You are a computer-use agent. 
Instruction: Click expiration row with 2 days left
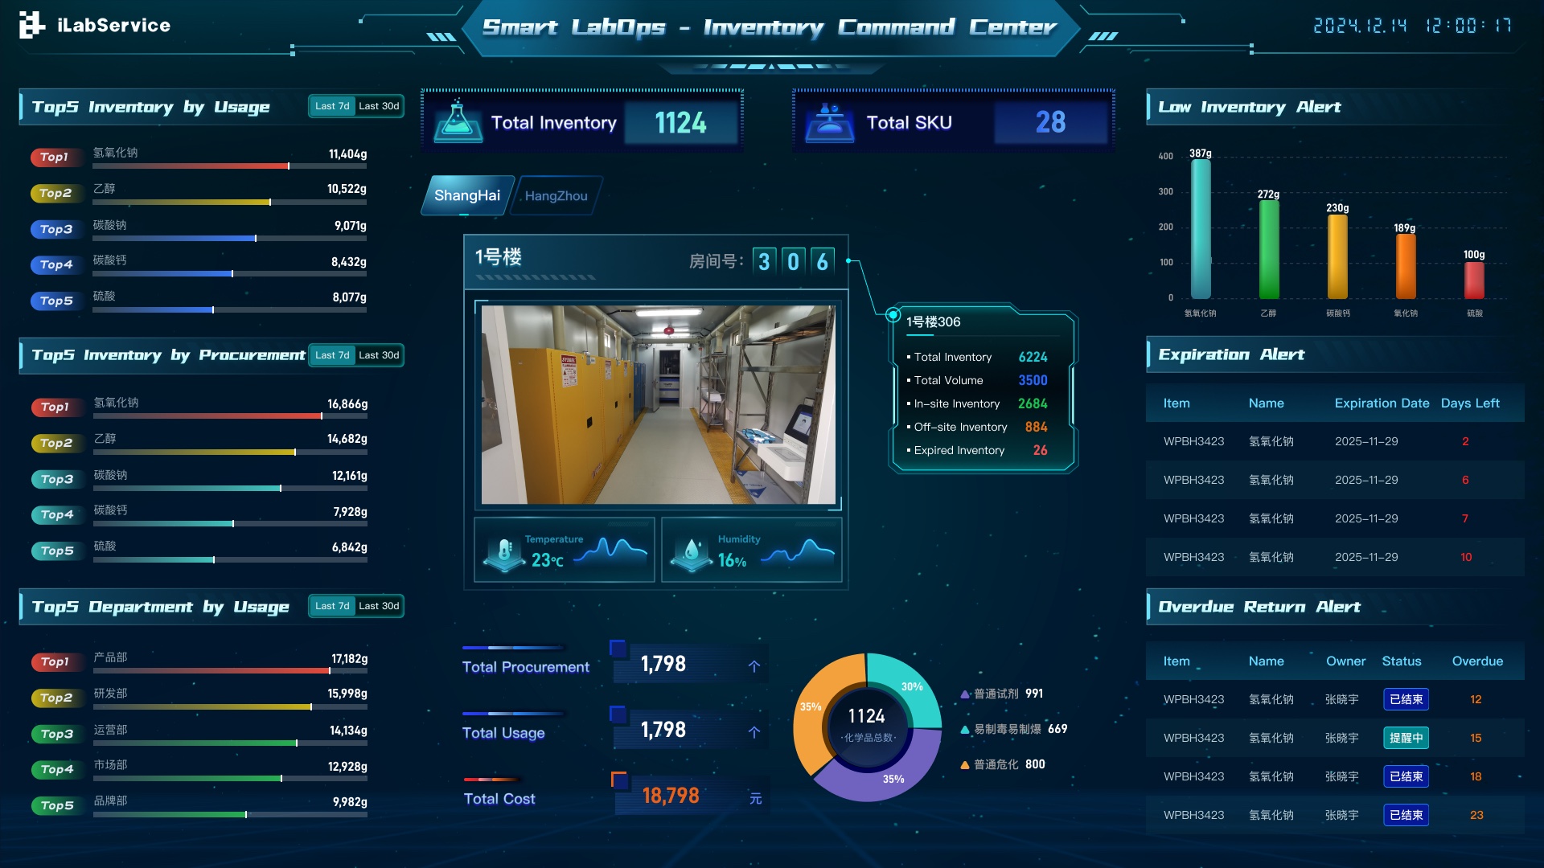point(1335,441)
